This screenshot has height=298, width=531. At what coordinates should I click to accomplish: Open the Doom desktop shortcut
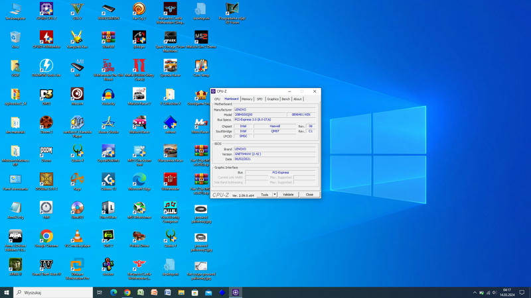pos(46,153)
